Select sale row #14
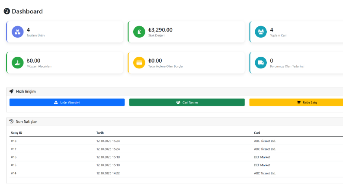 [176, 173]
